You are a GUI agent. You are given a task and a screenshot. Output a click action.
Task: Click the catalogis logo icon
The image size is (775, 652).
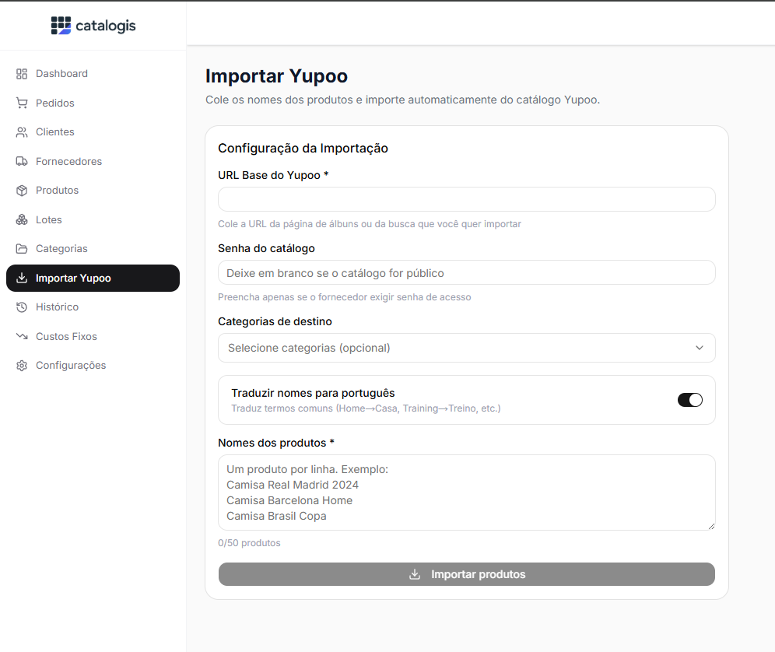[61, 25]
